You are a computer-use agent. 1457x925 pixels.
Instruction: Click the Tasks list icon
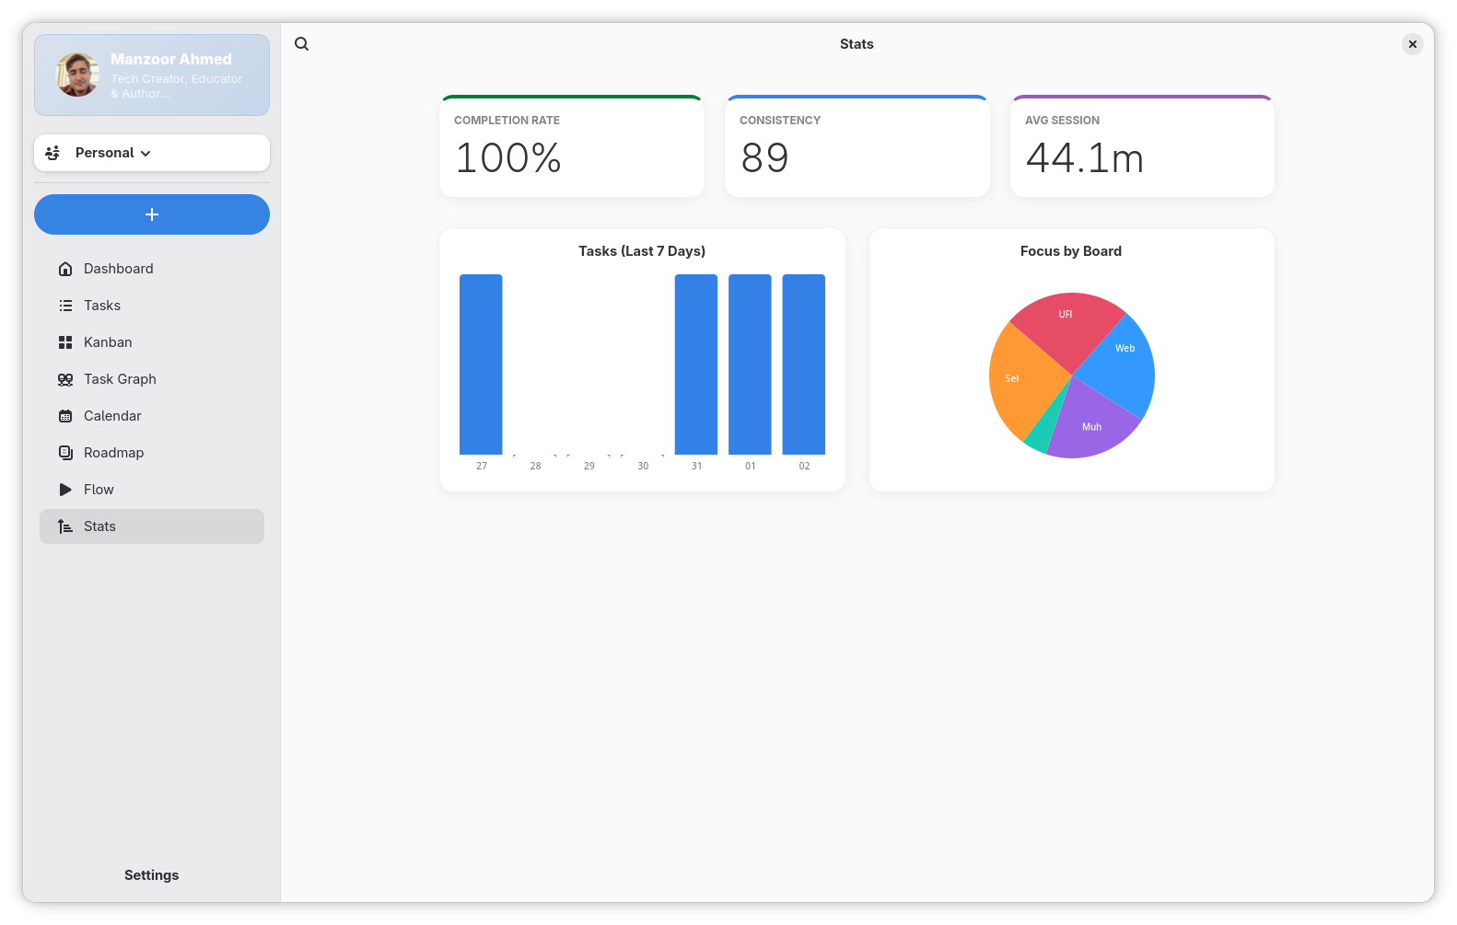tap(65, 306)
